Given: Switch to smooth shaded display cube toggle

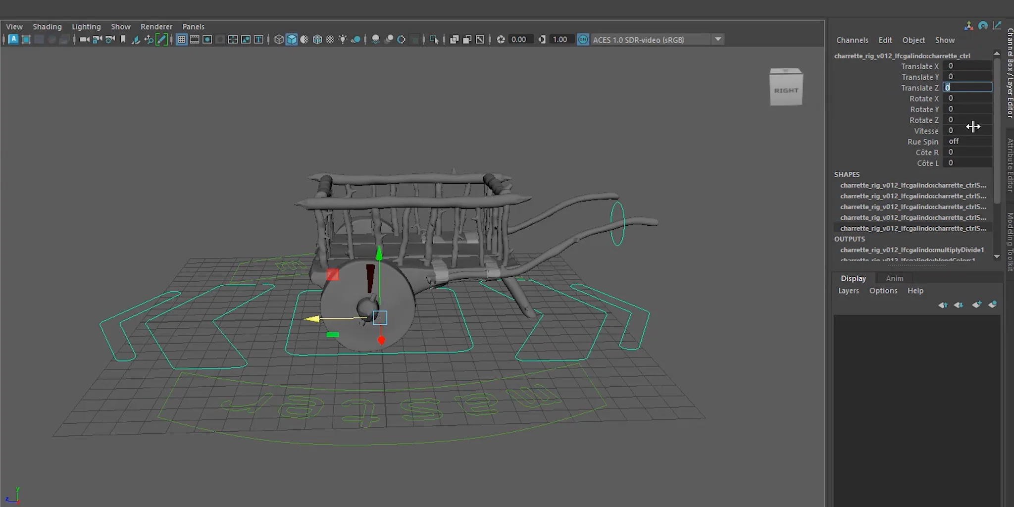Looking at the screenshot, I should [291, 40].
